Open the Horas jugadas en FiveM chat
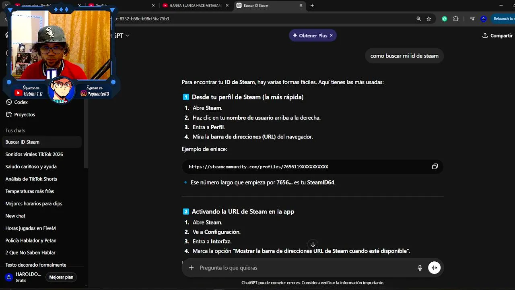This screenshot has height=290, width=515. pos(42,228)
